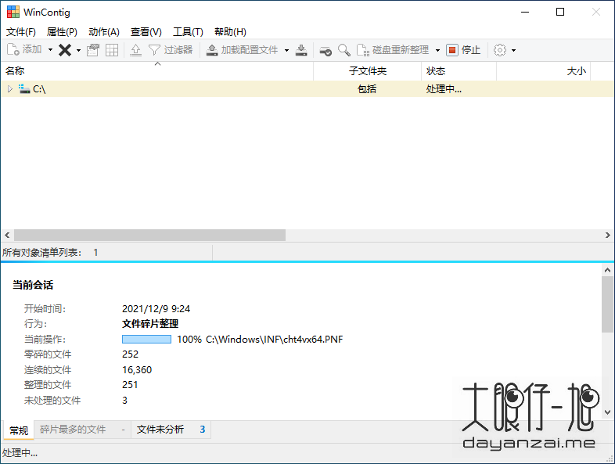Click the horizontal scrollbar thumb

(149, 235)
